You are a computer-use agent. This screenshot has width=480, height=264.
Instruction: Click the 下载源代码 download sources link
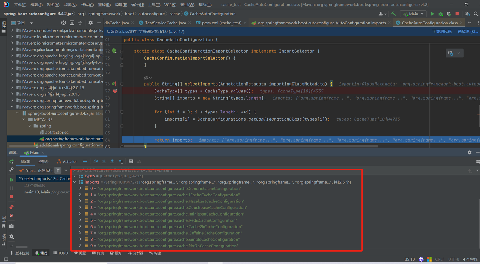click(442, 32)
